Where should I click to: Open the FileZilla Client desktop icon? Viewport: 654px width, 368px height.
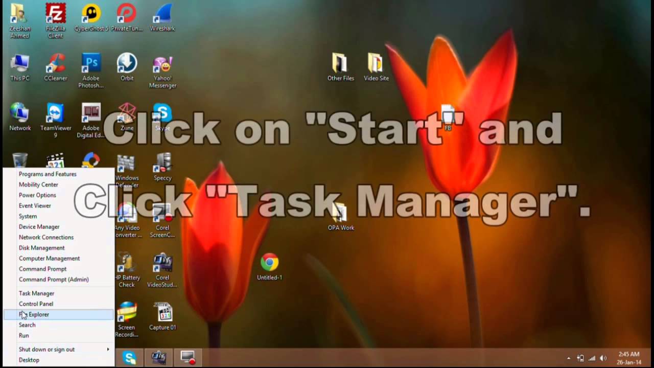[55, 21]
